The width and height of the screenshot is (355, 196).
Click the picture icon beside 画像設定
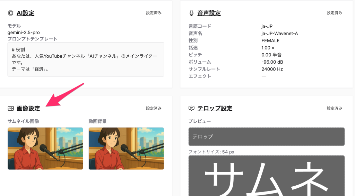[x=11, y=109]
